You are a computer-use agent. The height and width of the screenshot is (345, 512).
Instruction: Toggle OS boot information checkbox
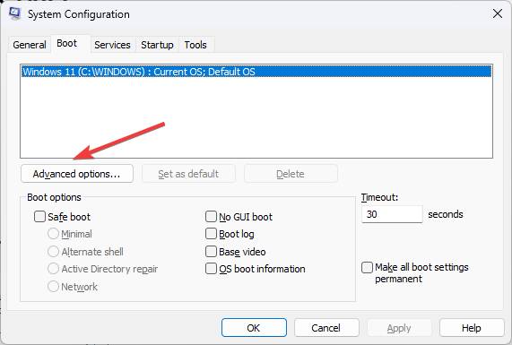pyautogui.click(x=211, y=269)
